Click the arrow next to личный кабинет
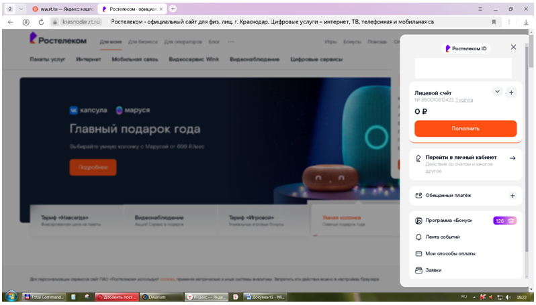 tap(512, 158)
